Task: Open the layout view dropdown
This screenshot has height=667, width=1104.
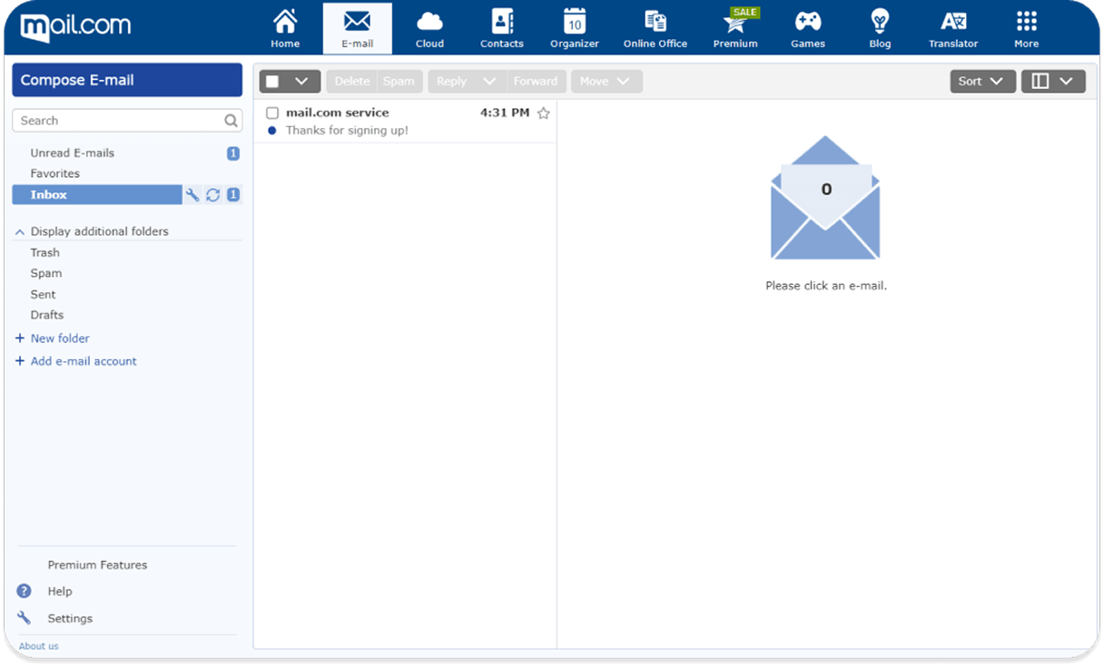Action: [1053, 82]
